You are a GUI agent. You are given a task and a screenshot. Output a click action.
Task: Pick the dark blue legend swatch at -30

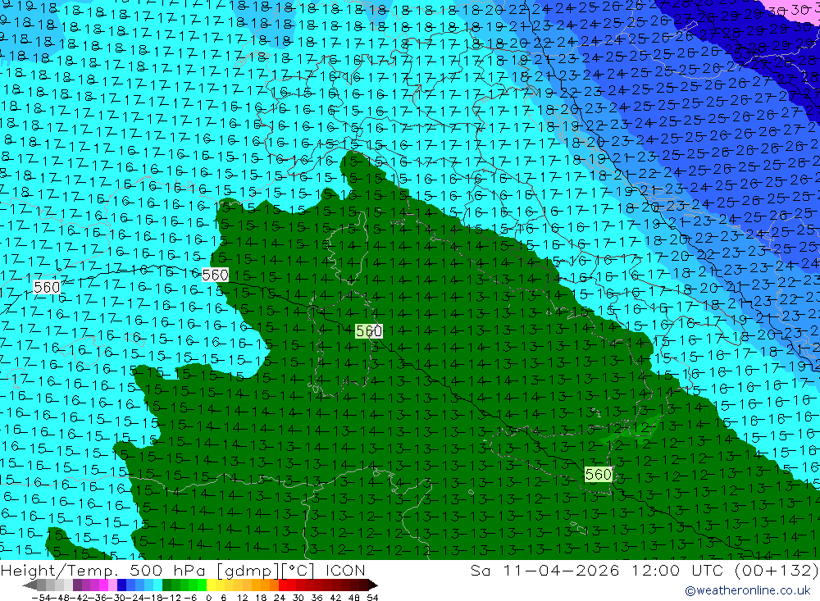click(x=122, y=585)
